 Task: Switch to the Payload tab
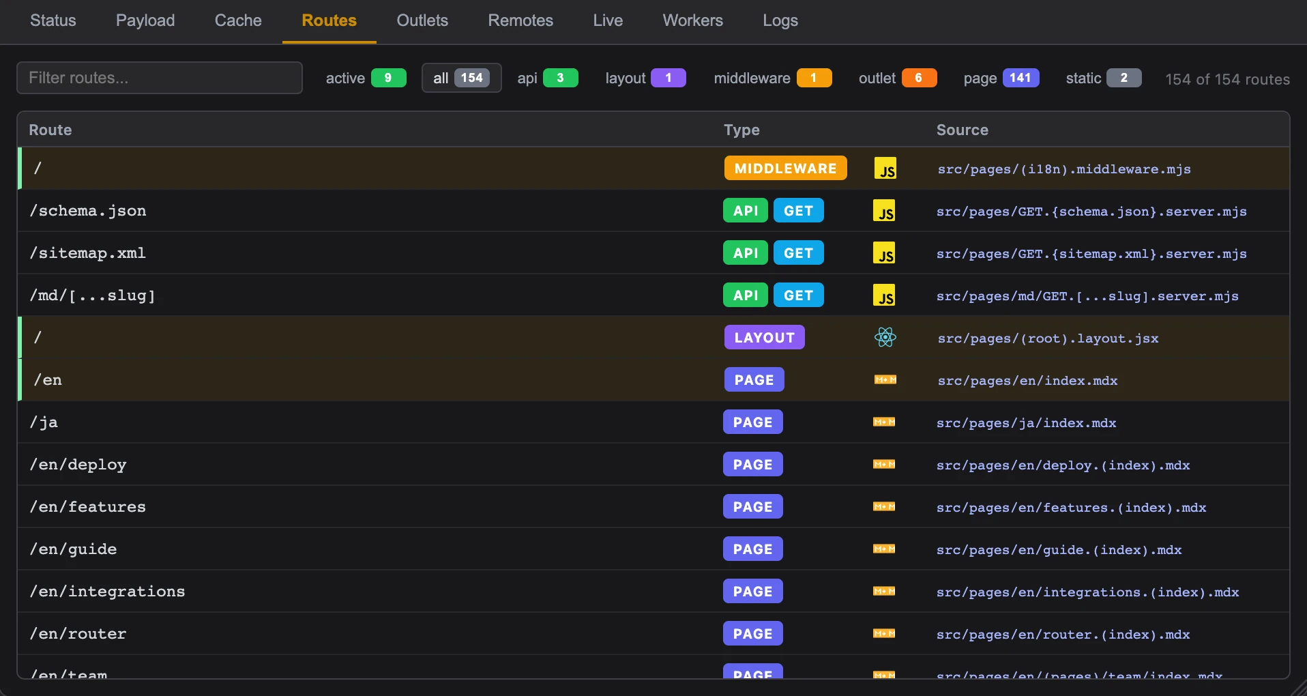(x=145, y=20)
